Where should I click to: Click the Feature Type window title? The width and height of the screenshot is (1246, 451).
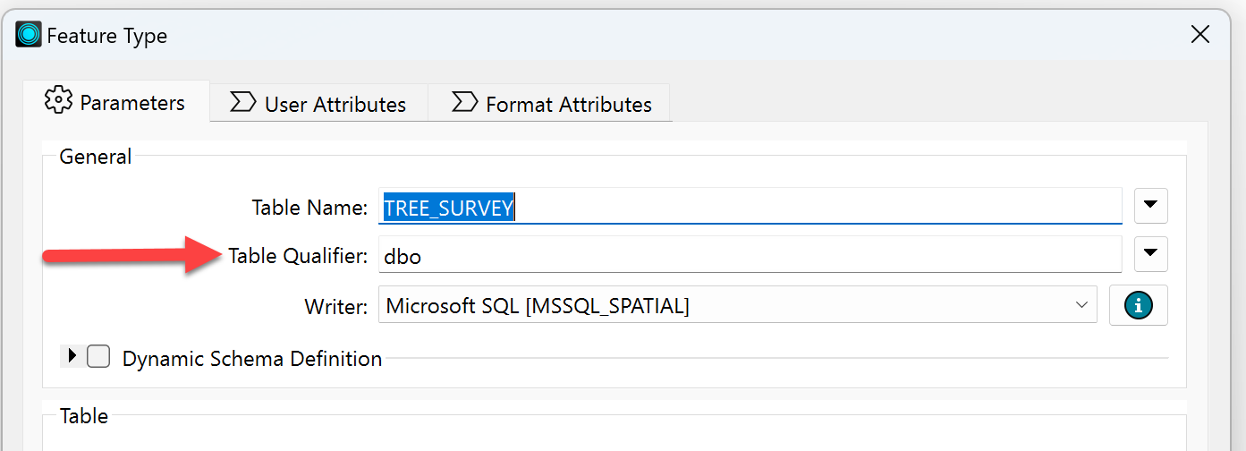(107, 36)
